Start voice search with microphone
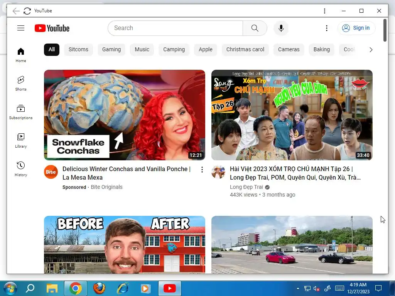 click(x=281, y=28)
